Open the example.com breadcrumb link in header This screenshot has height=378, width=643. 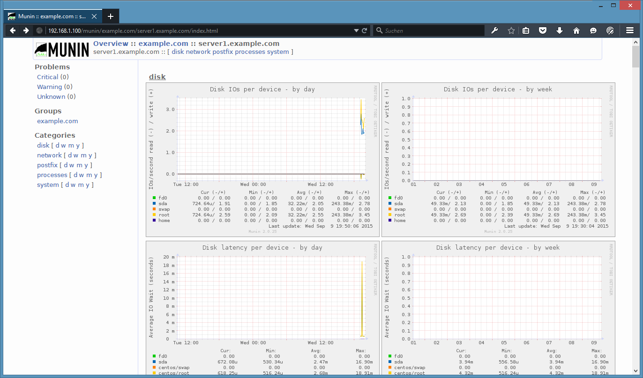coord(164,44)
